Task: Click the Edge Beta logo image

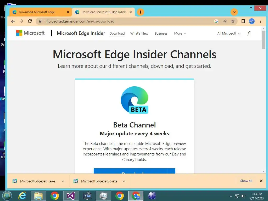Action: pos(135,100)
